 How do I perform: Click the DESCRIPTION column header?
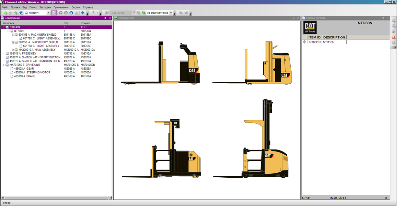334,37
